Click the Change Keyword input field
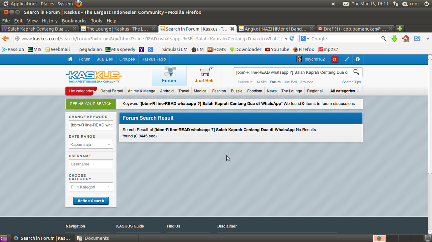This screenshot has width=432, height=242. pos(91,125)
